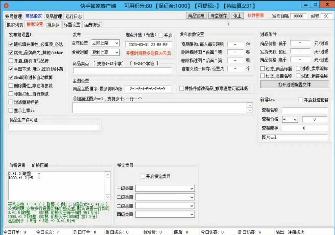Click the 清空缓存 button
The width and height of the screenshot is (335, 235).
pos(219,16)
